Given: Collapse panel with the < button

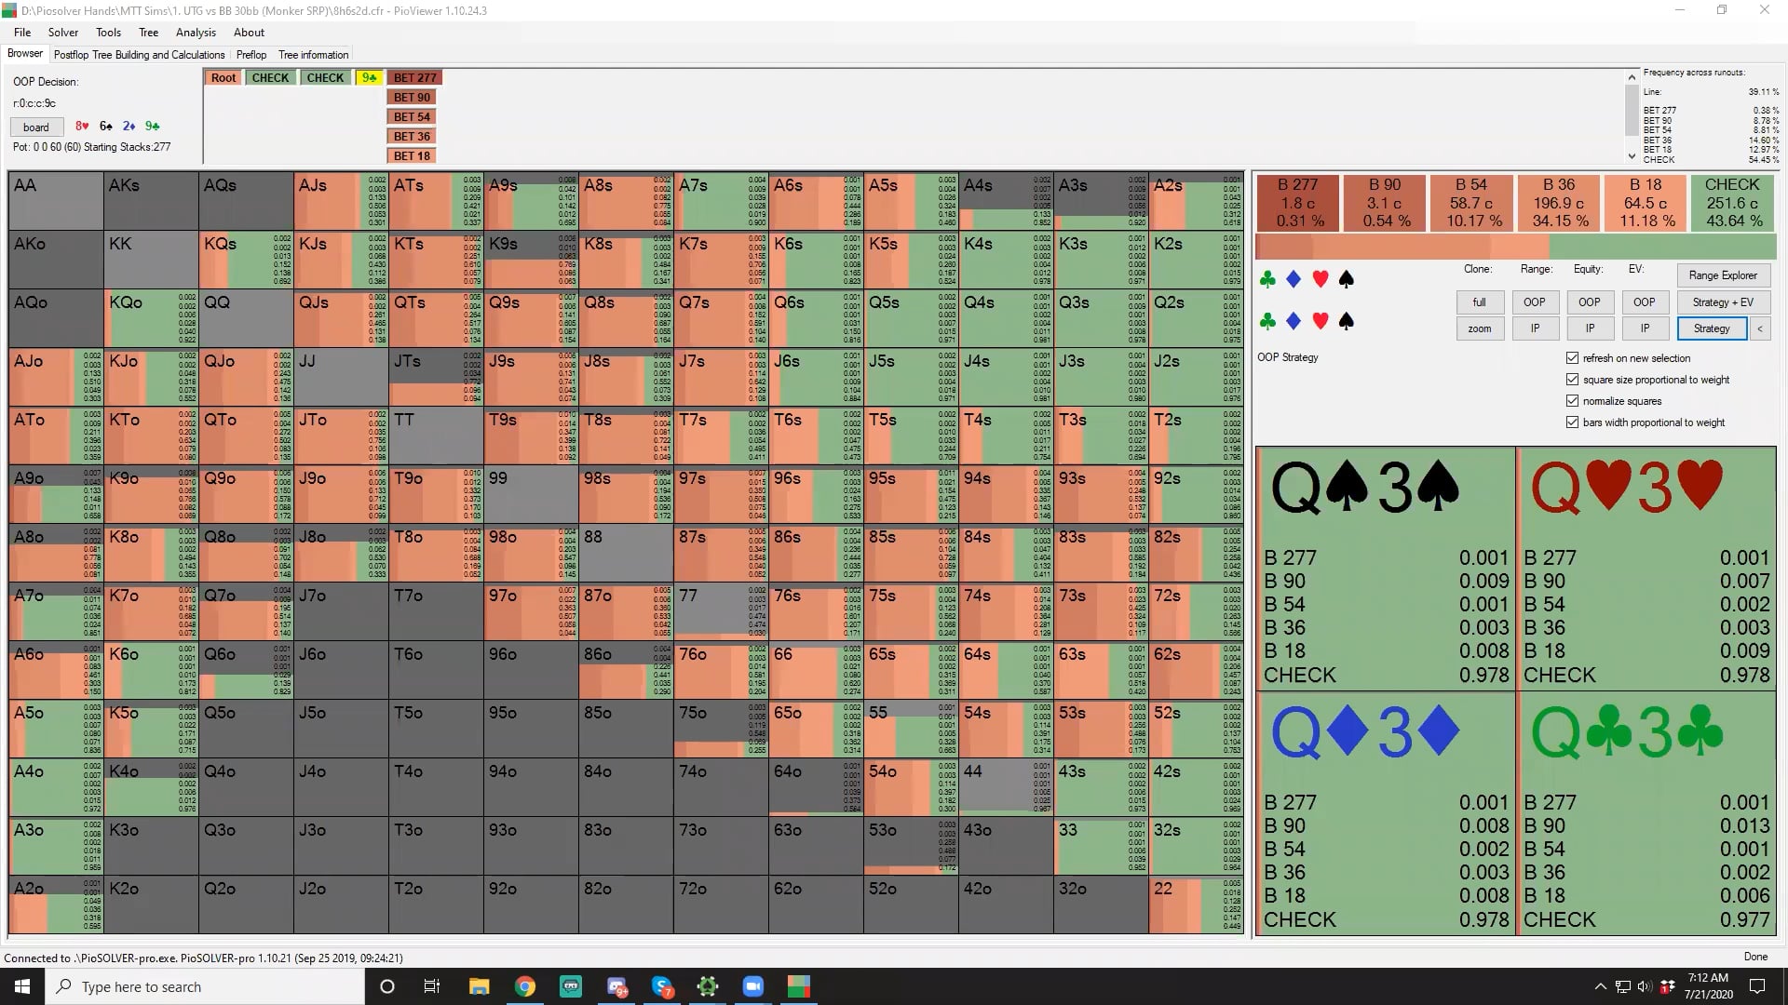Looking at the screenshot, I should [x=1760, y=328].
